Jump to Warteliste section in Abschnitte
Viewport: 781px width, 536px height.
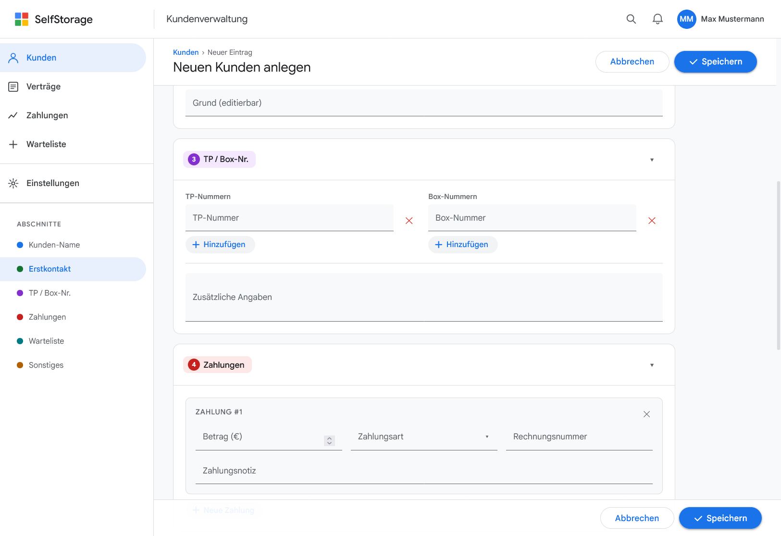73,341
